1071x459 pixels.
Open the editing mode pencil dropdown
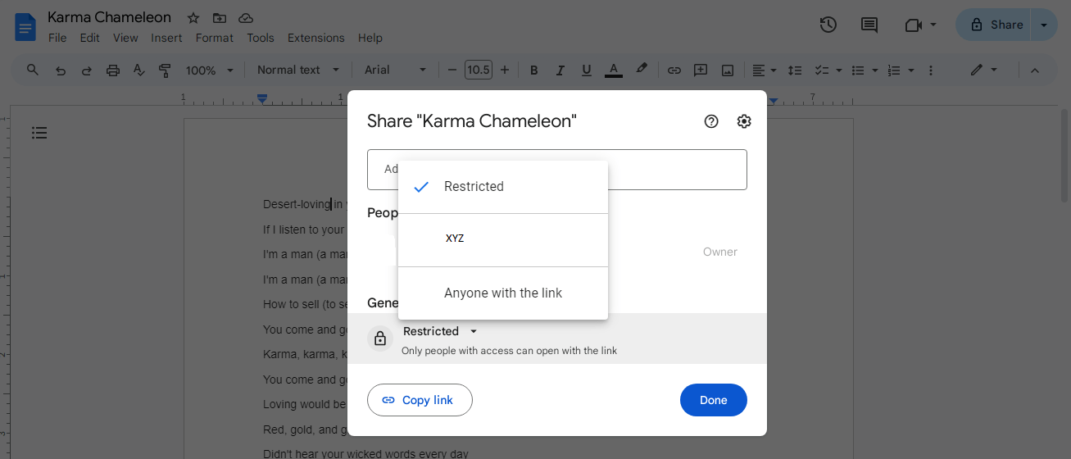coord(983,70)
